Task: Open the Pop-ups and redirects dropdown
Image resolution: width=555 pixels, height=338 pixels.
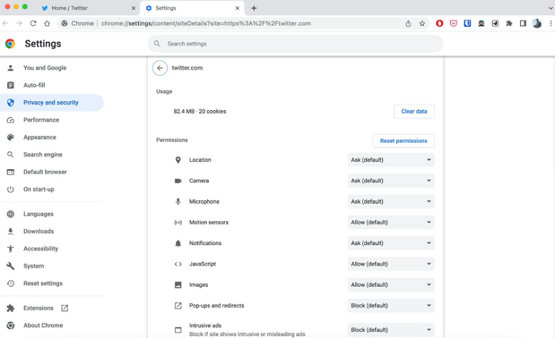Action: (x=391, y=306)
